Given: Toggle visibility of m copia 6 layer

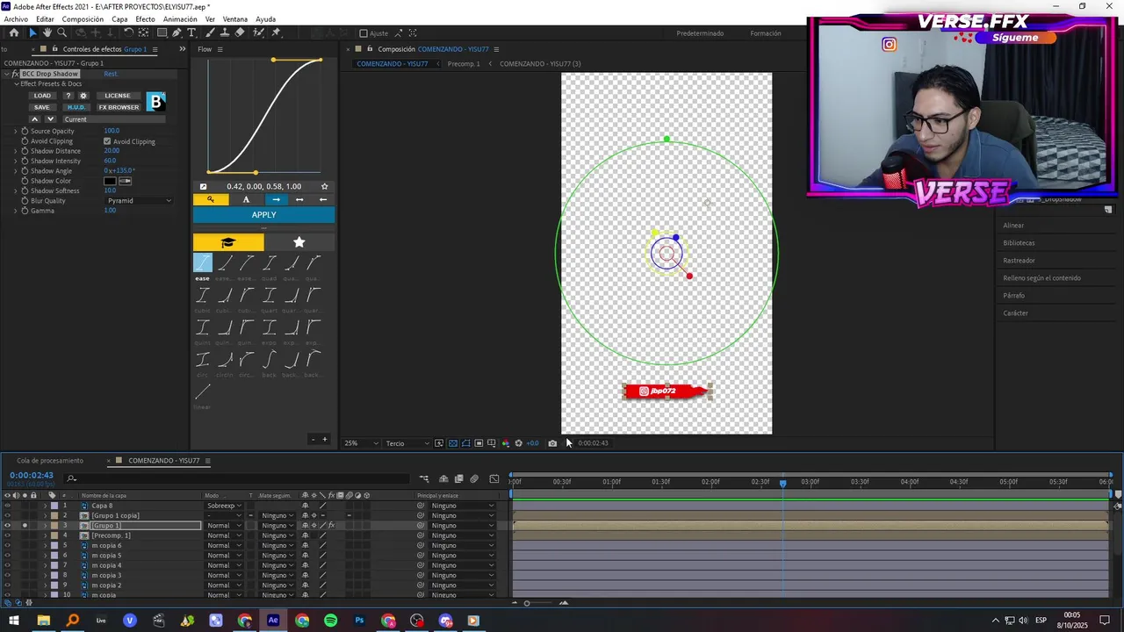Looking at the screenshot, I should click(7, 545).
